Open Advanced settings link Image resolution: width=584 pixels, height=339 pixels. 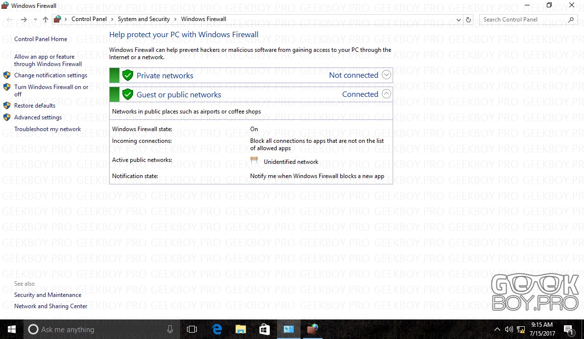38,117
